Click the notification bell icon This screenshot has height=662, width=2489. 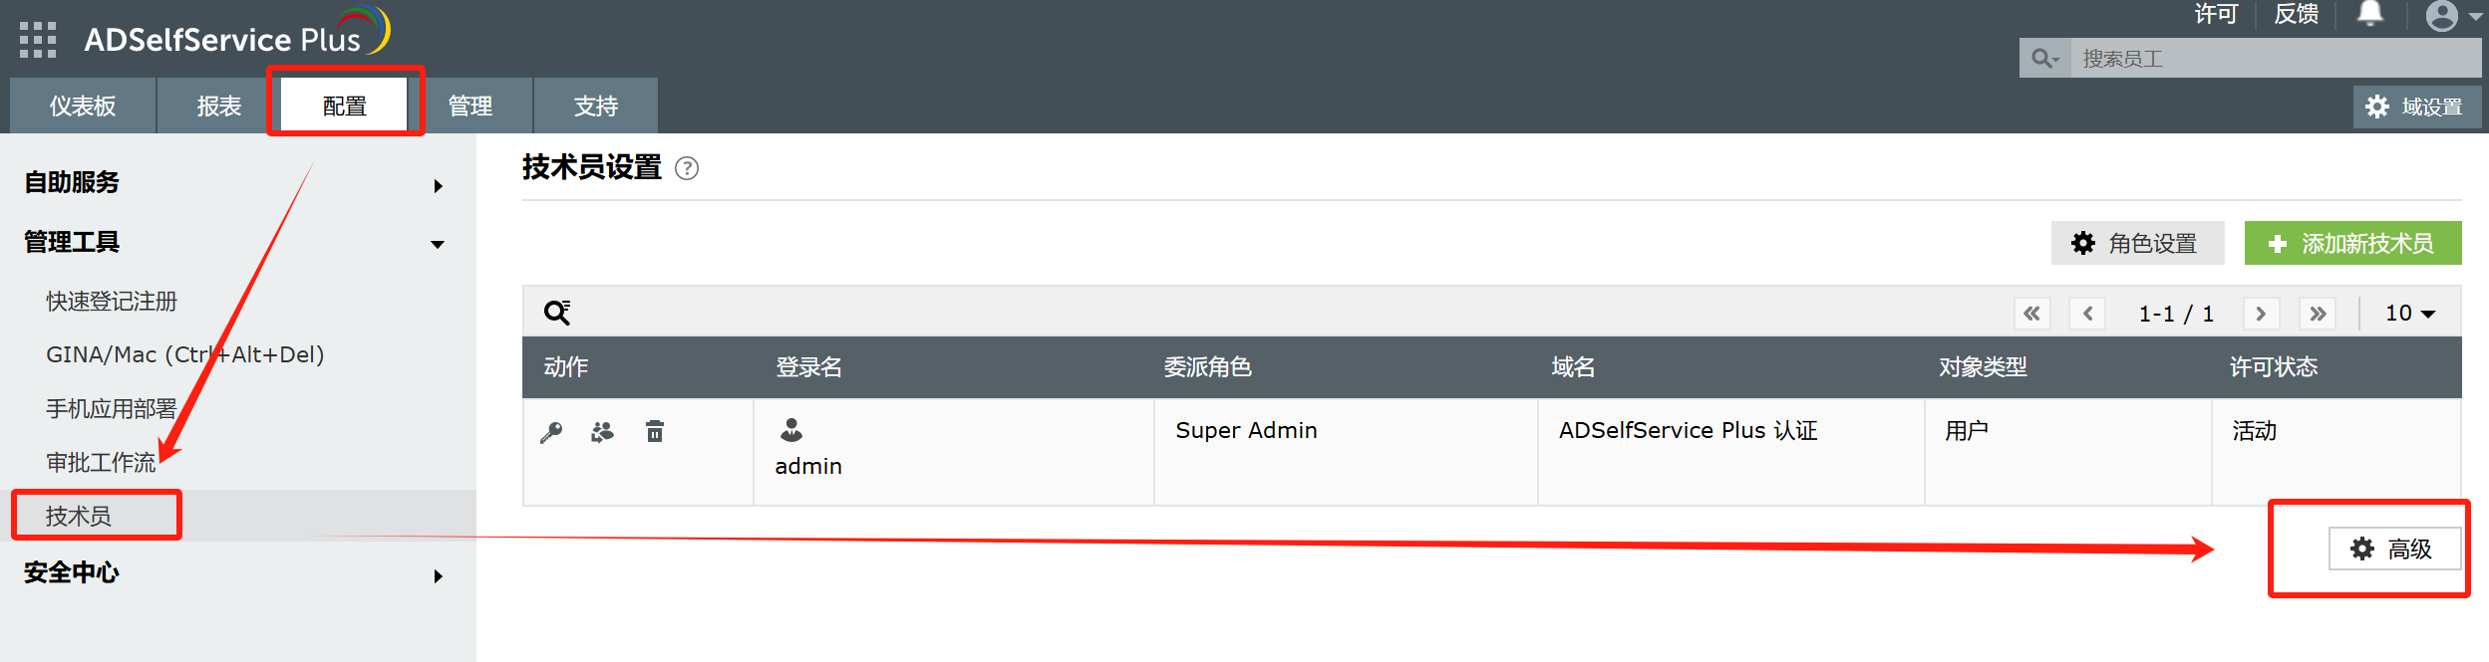pyautogui.click(x=2369, y=14)
